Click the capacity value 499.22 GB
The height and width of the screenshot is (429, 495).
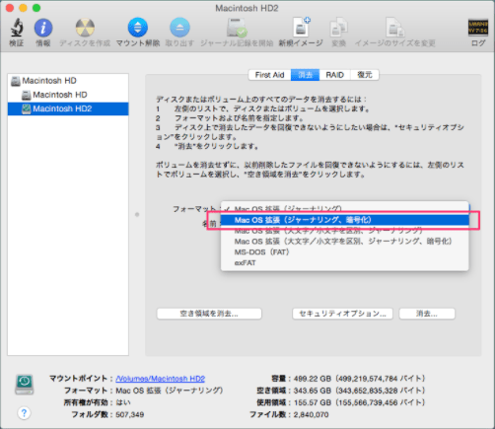pos(313,379)
